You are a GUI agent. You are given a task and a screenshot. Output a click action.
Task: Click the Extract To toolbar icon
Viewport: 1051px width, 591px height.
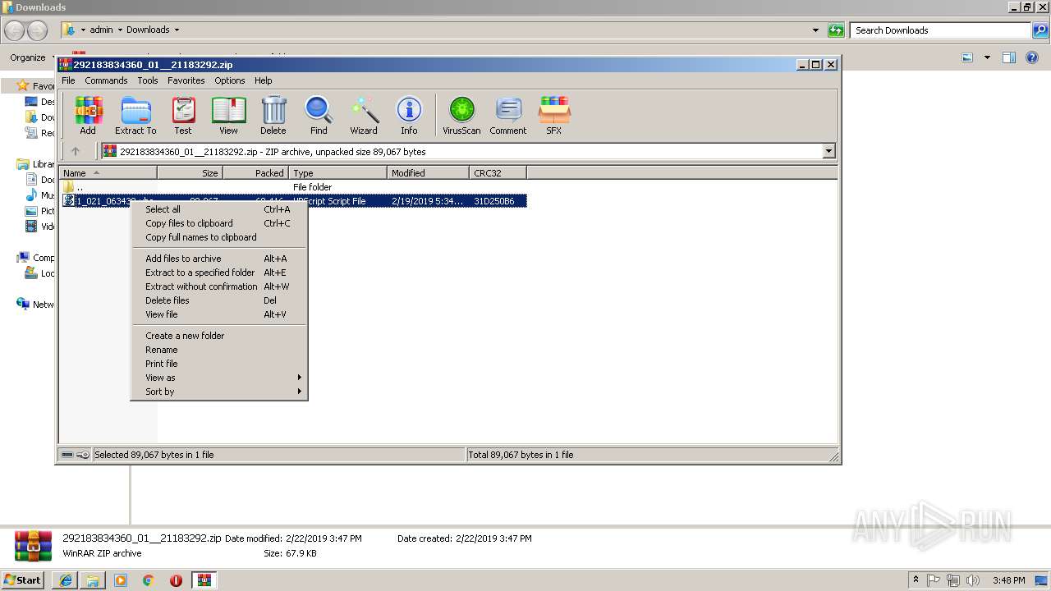(x=135, y=115)
